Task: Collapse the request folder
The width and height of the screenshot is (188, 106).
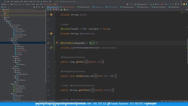Action: click(x=12, y=56)
